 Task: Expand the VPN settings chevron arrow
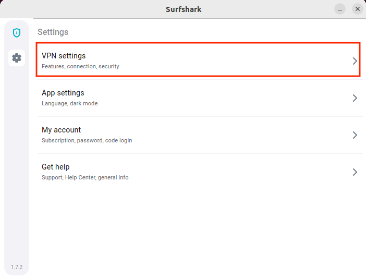point(355,61)
